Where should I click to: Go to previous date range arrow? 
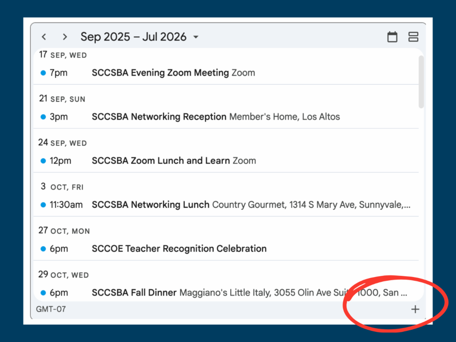point(44,37)
